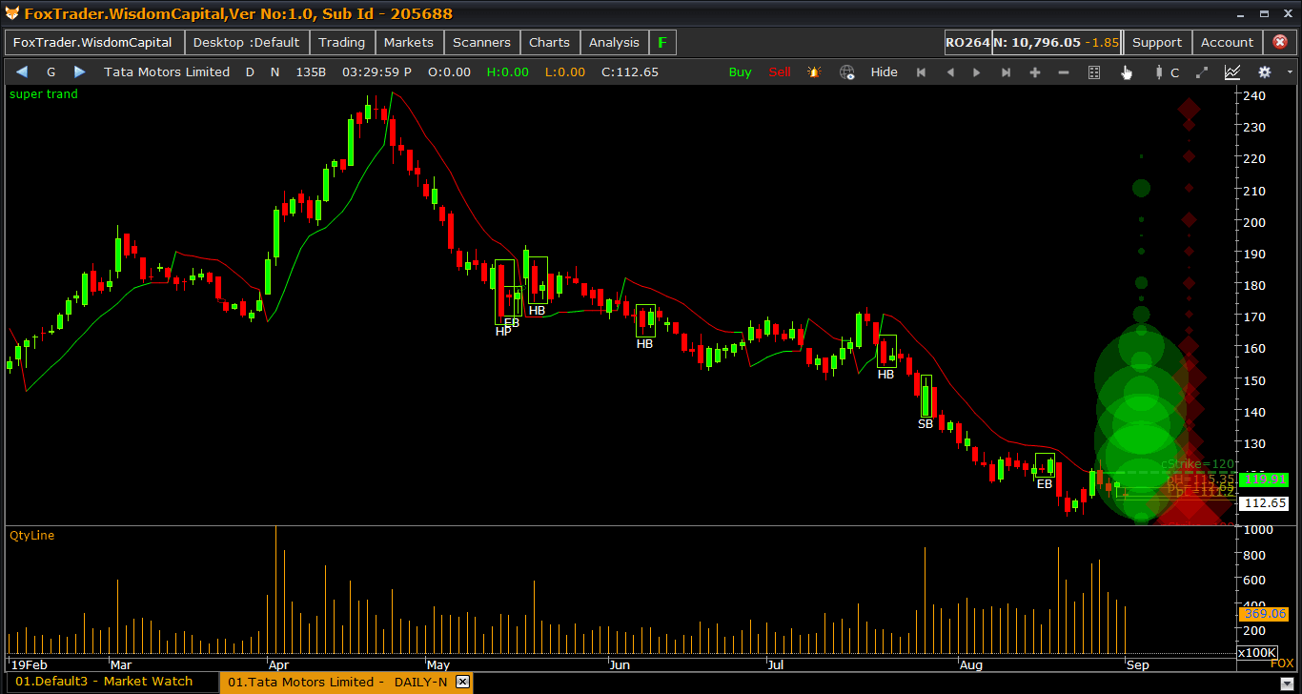Open the Scanners menu
The image size is (1302, 694).
pos(481,43)
